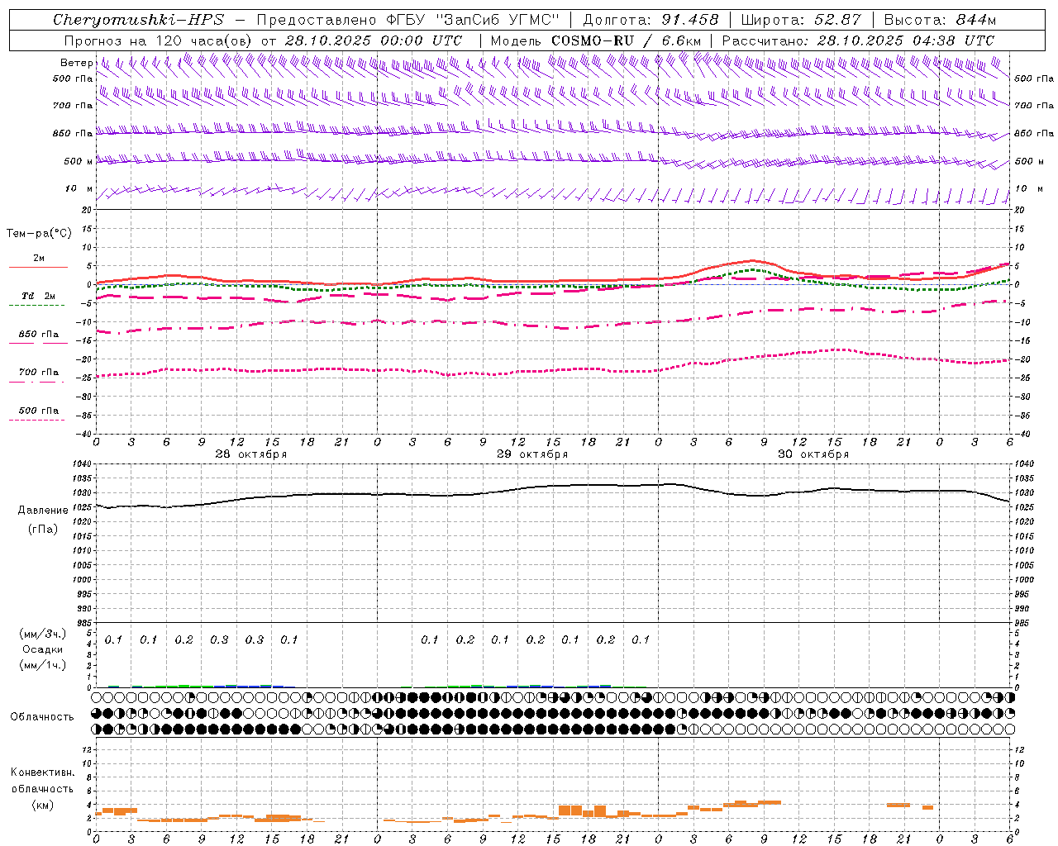Viewport: 1058px width, 846px height.
Task: Click the Модель COSMO-RU / 6.6км label
Action: tap(596, 40)
